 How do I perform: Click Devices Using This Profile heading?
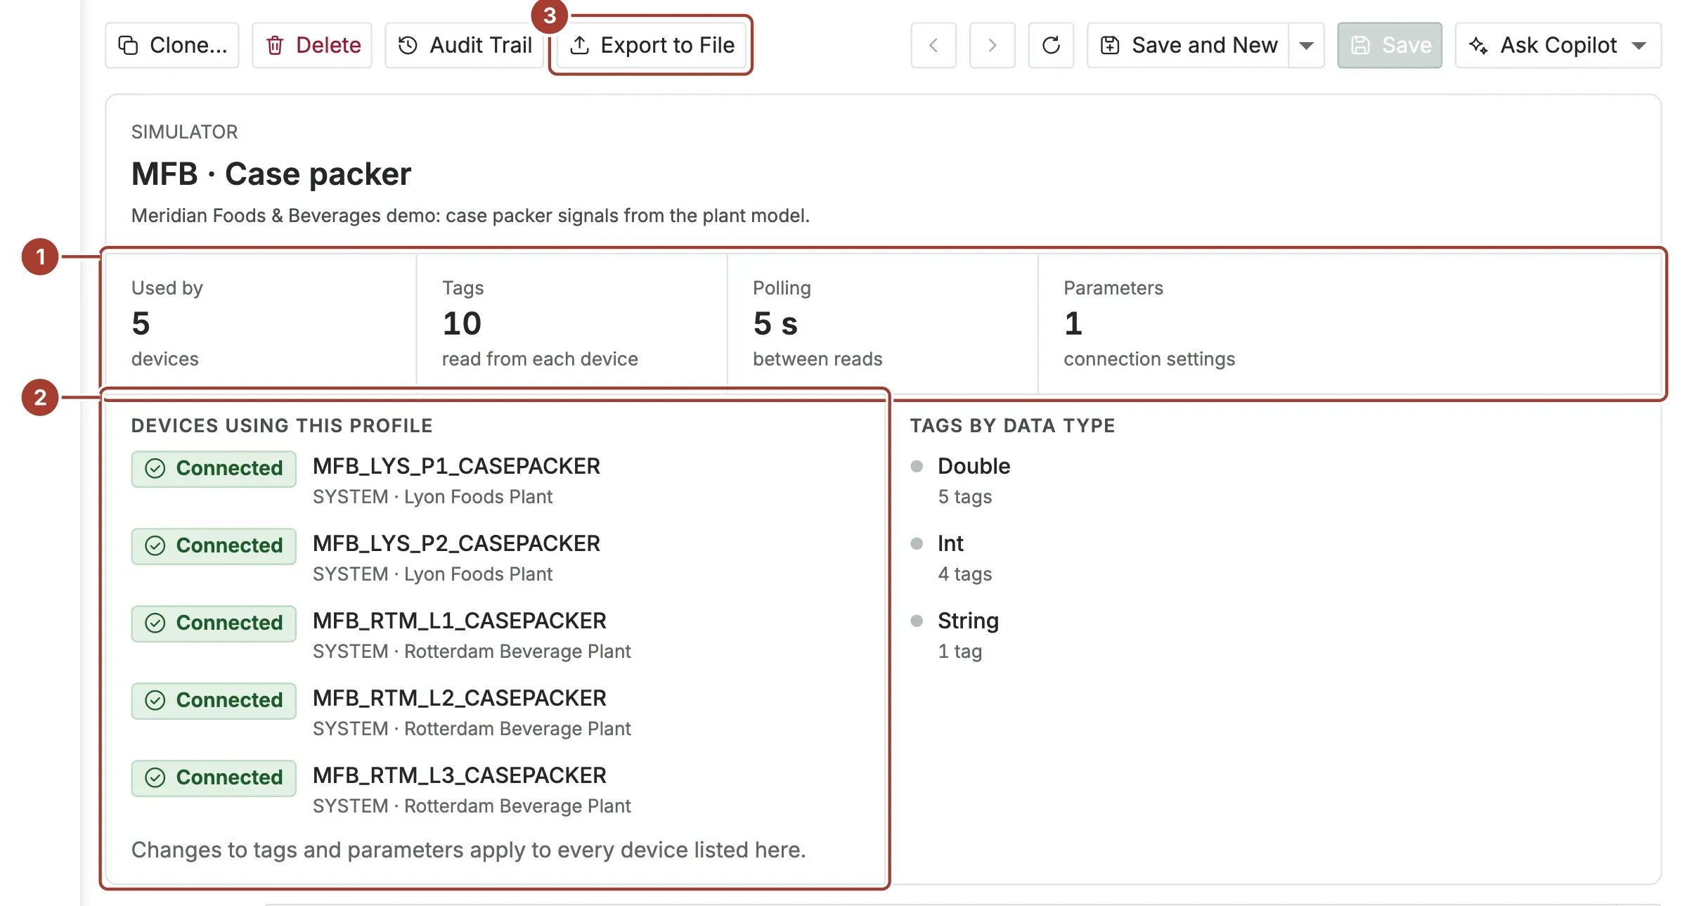[x=282, y=426]
